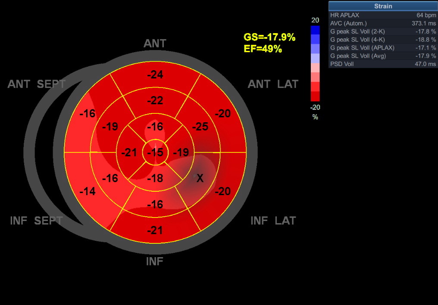Select the -16 apical anterior segment
The width and height of the screenshot is (438, 305).
[155, 126]
